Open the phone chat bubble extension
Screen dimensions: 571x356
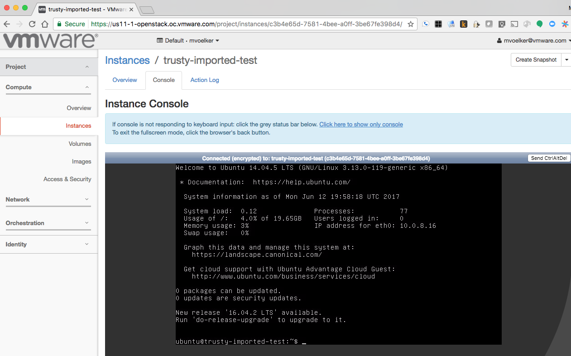pyautogui.click(x=426, y=24)
